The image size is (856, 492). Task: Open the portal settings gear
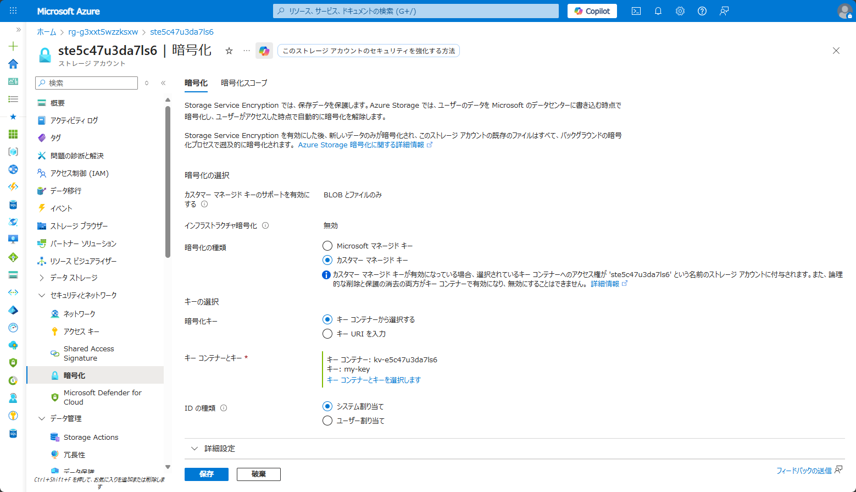pos(680,11)
